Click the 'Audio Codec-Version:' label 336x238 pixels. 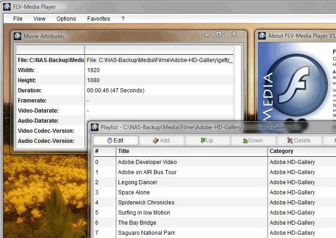[x=46, y=141]
